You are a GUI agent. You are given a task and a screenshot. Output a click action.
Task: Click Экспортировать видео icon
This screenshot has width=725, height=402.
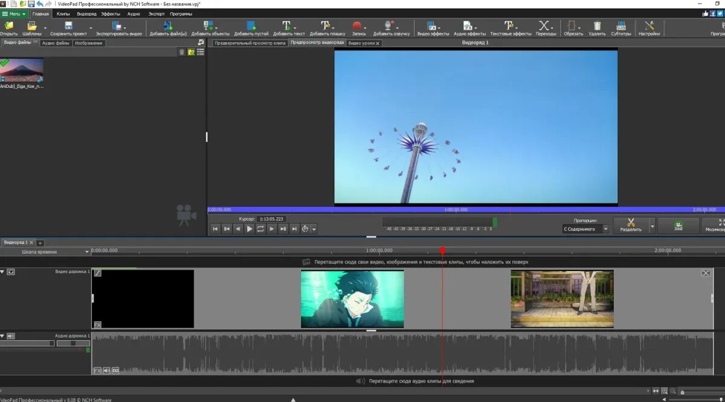point(117,26)
